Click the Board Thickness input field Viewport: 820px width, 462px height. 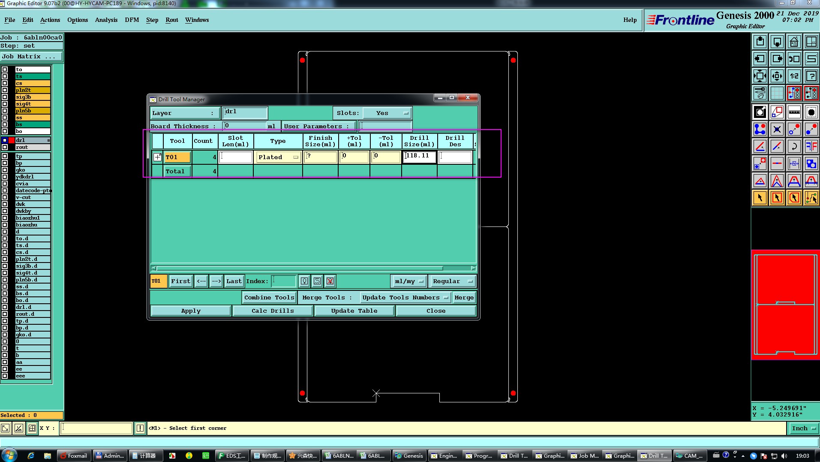[245, 126]
